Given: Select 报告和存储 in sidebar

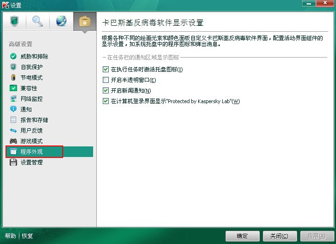Looking at the screenshot, I should (x=34, y=120).
